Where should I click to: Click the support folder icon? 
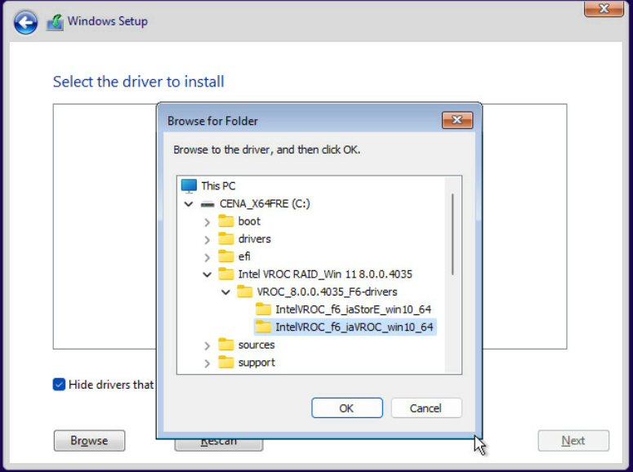click(x=226, y=363)
